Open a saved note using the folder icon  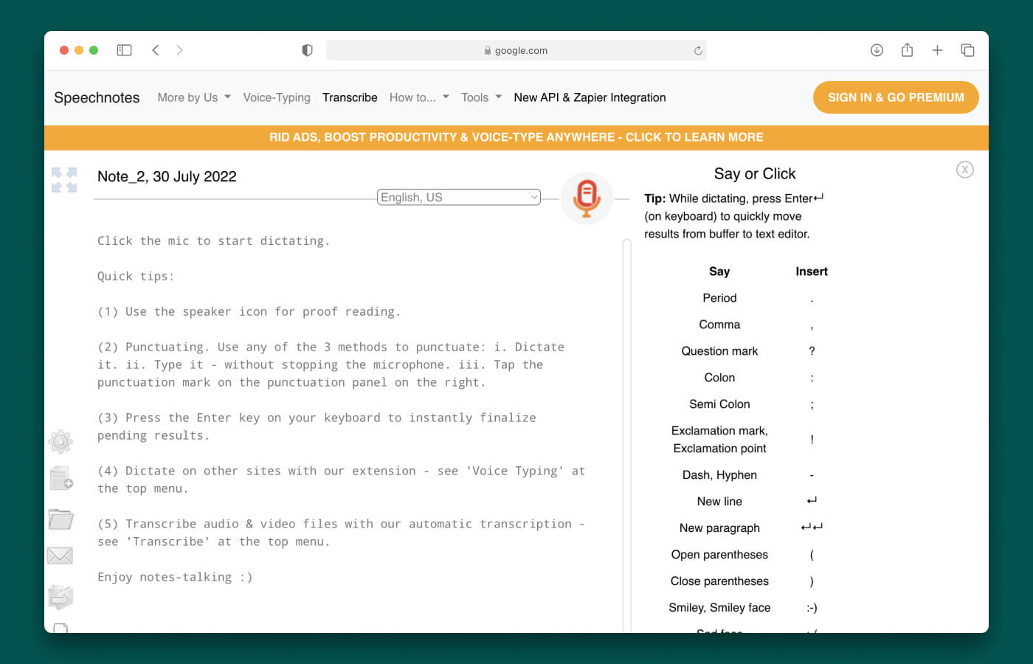(61, 519)
